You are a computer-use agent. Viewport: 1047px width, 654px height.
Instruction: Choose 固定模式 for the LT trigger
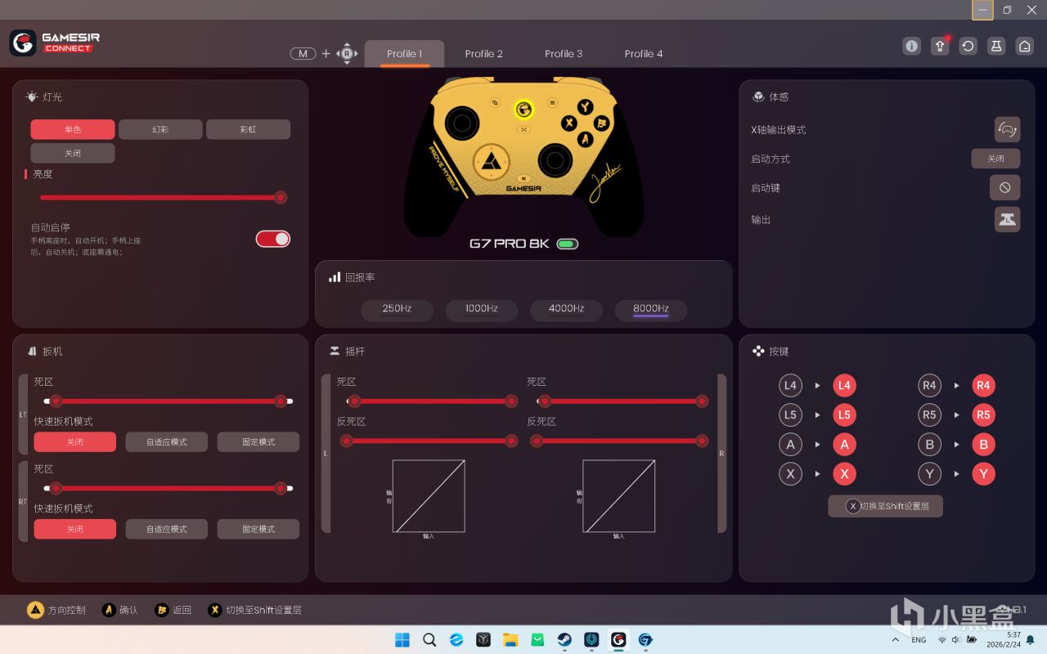point(258,442)
